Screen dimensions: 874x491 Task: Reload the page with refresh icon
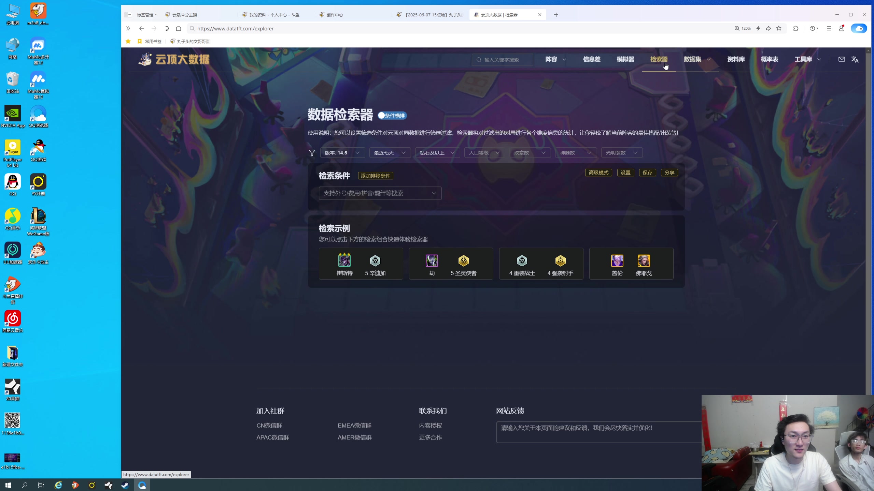tap(166, 29)
